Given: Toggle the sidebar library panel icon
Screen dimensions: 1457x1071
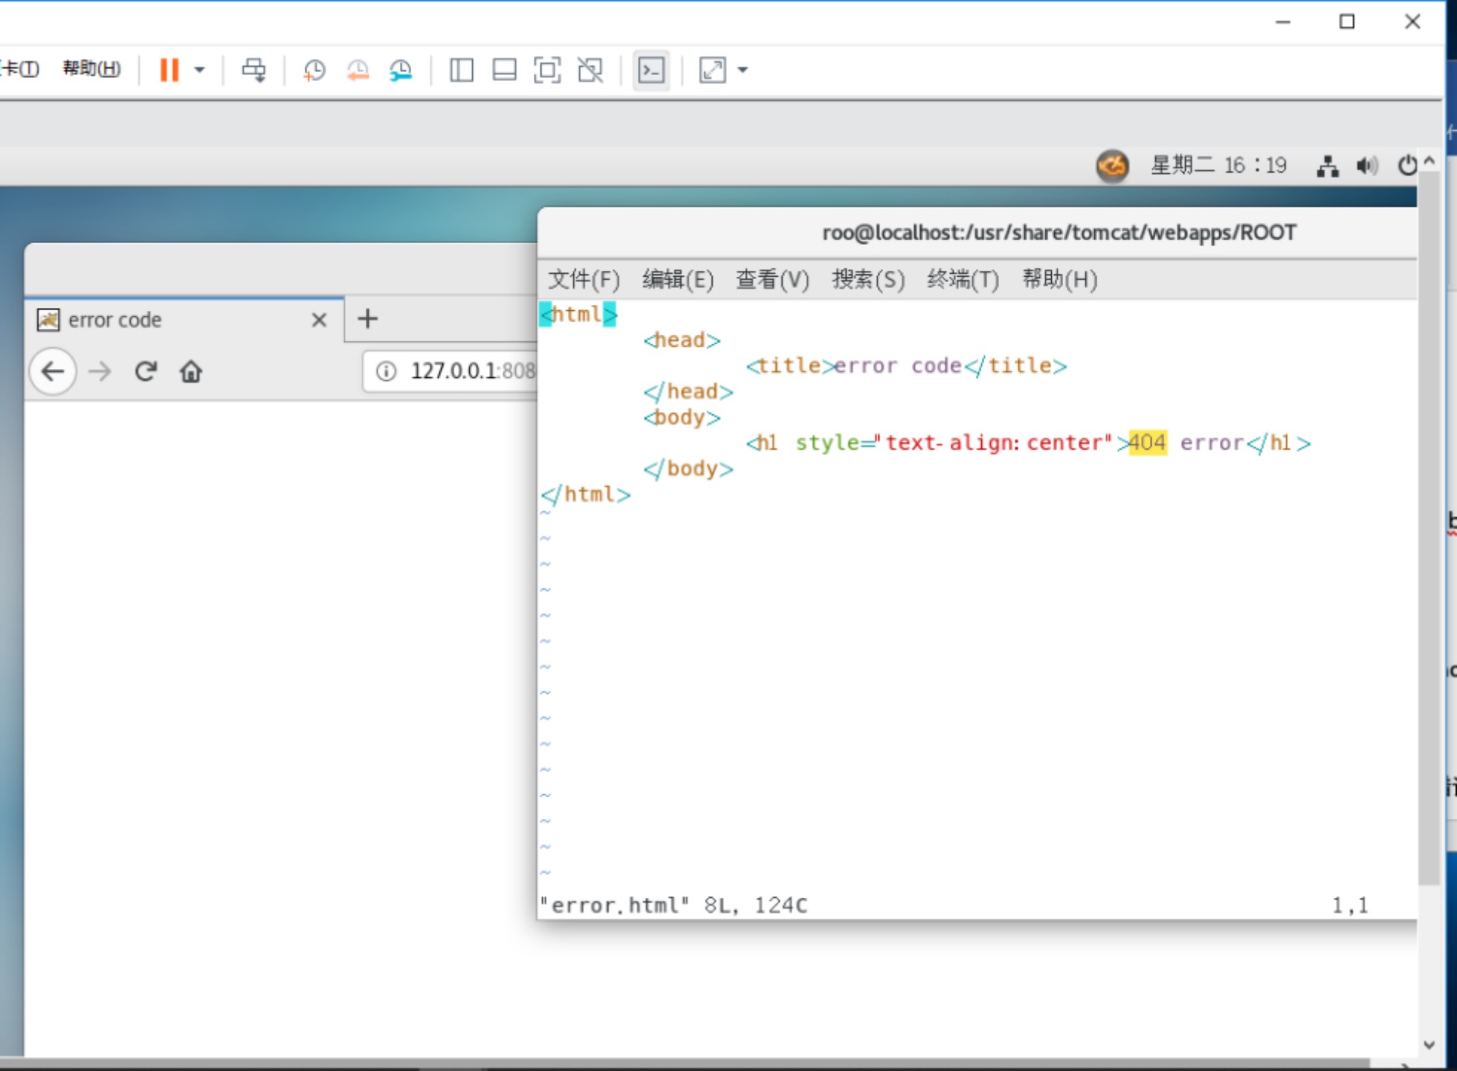Looking at the screenshot, I should [x=461, y=70].
